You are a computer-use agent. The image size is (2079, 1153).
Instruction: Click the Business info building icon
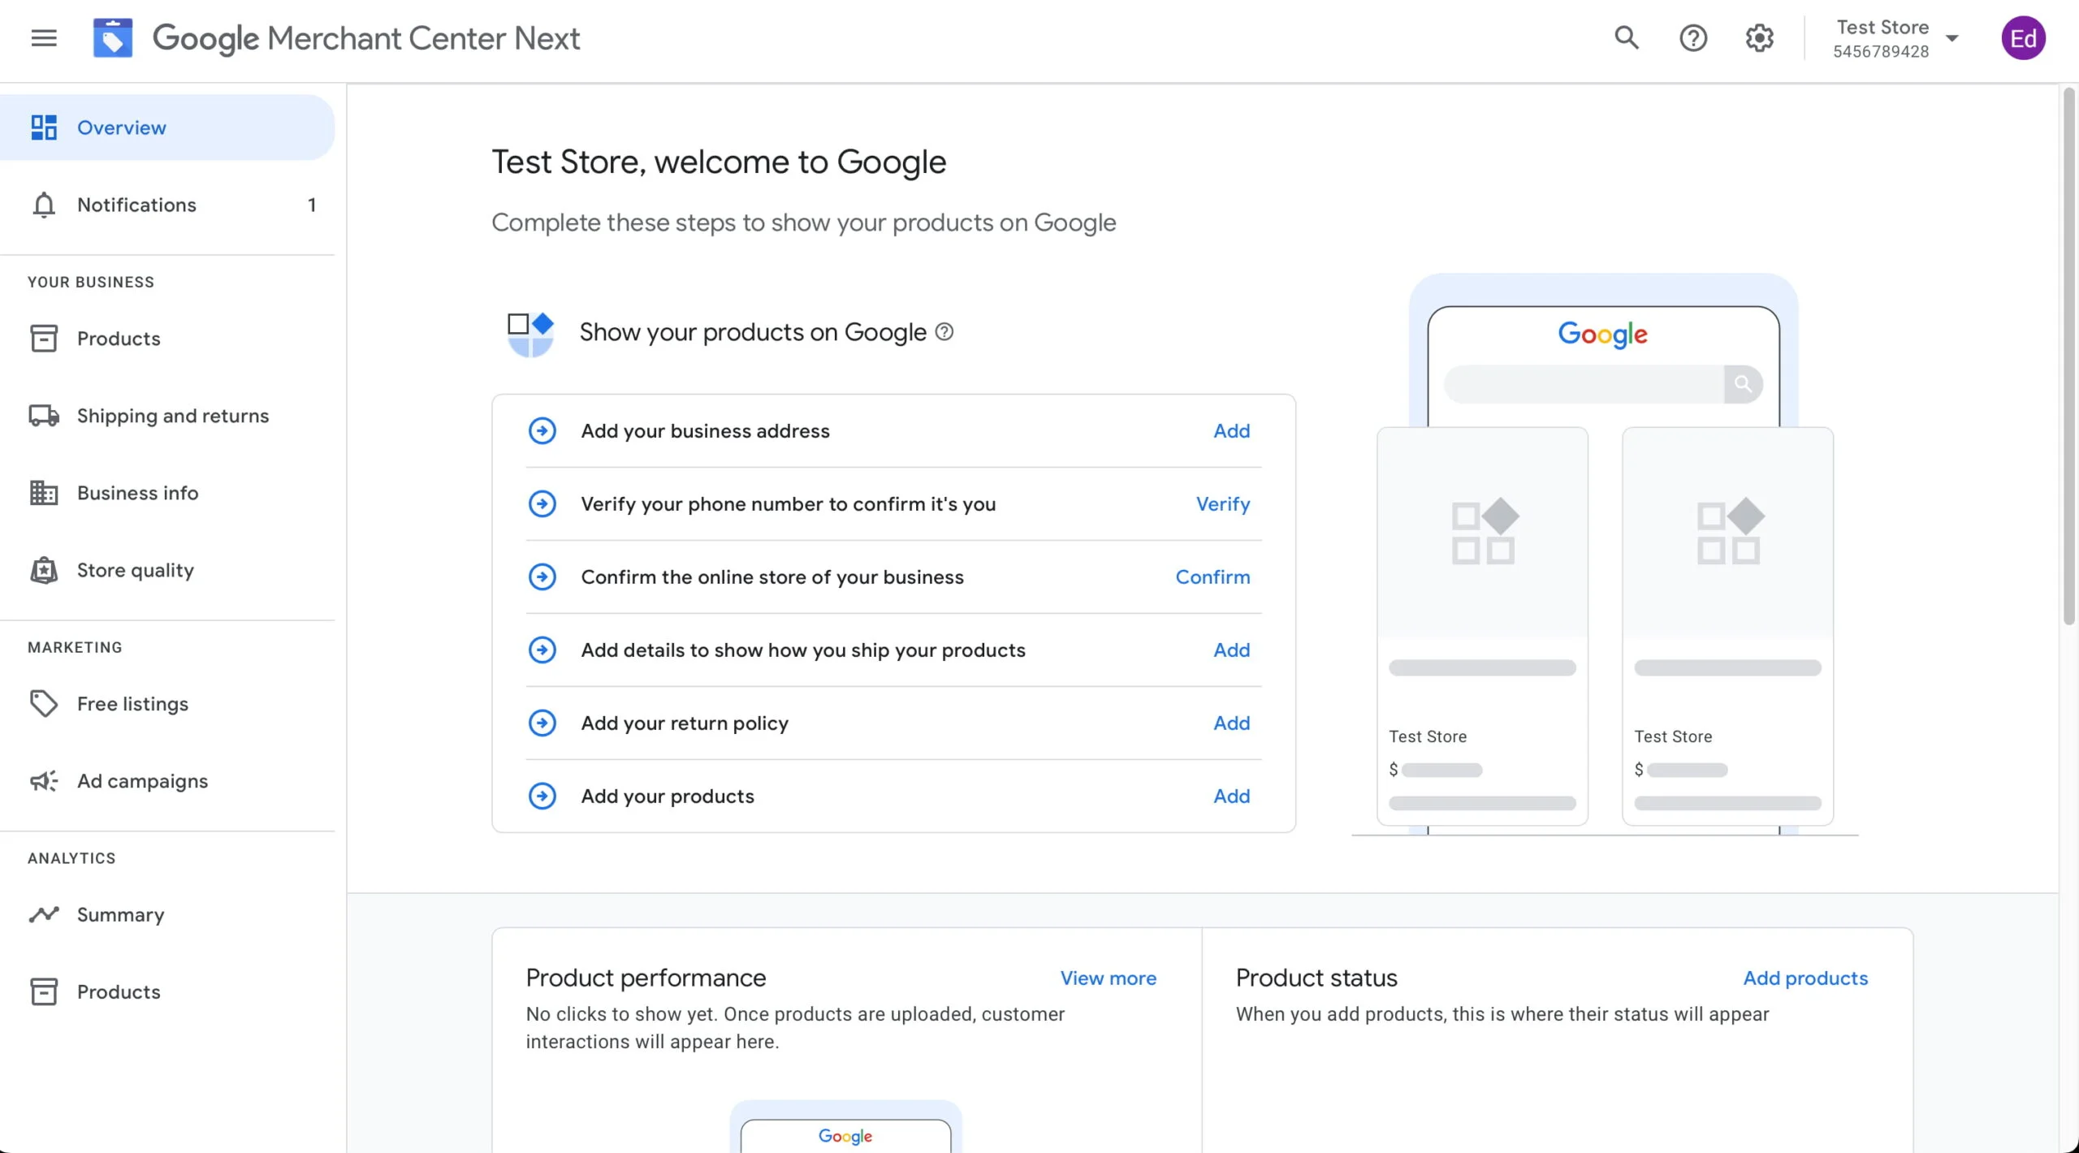coord(44,493)
